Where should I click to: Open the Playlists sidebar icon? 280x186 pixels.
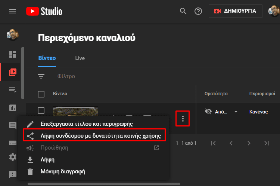tap(13, 90)
